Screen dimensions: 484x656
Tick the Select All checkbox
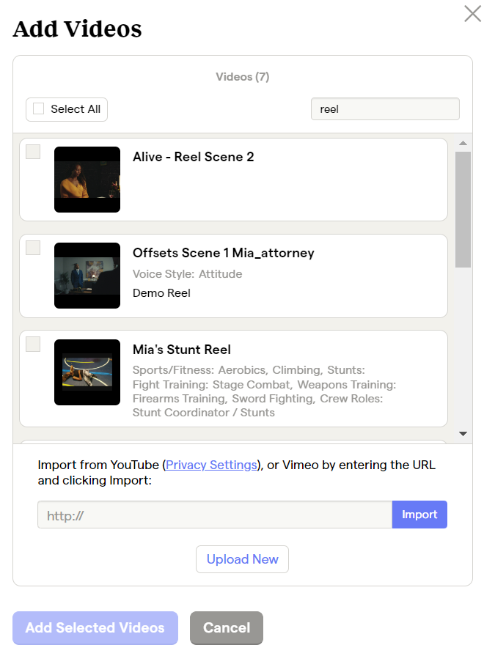39,108
